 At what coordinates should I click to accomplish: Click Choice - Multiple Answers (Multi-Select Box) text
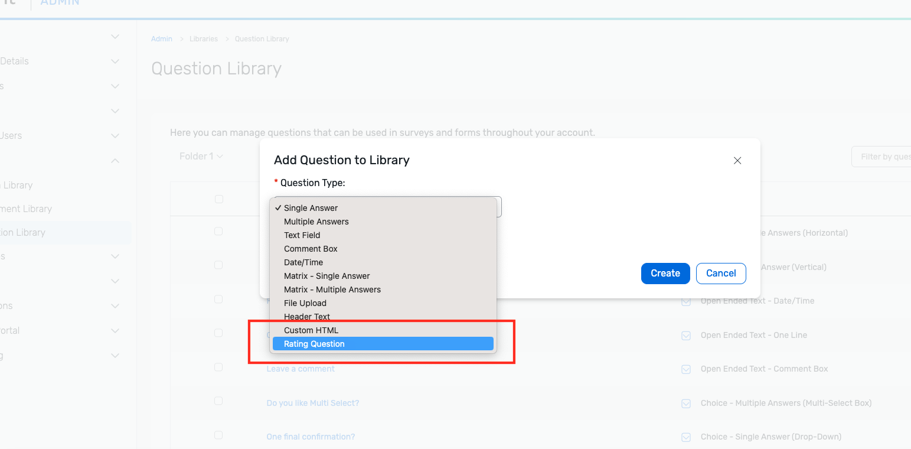pyautogui.click(x=786, y=403)
